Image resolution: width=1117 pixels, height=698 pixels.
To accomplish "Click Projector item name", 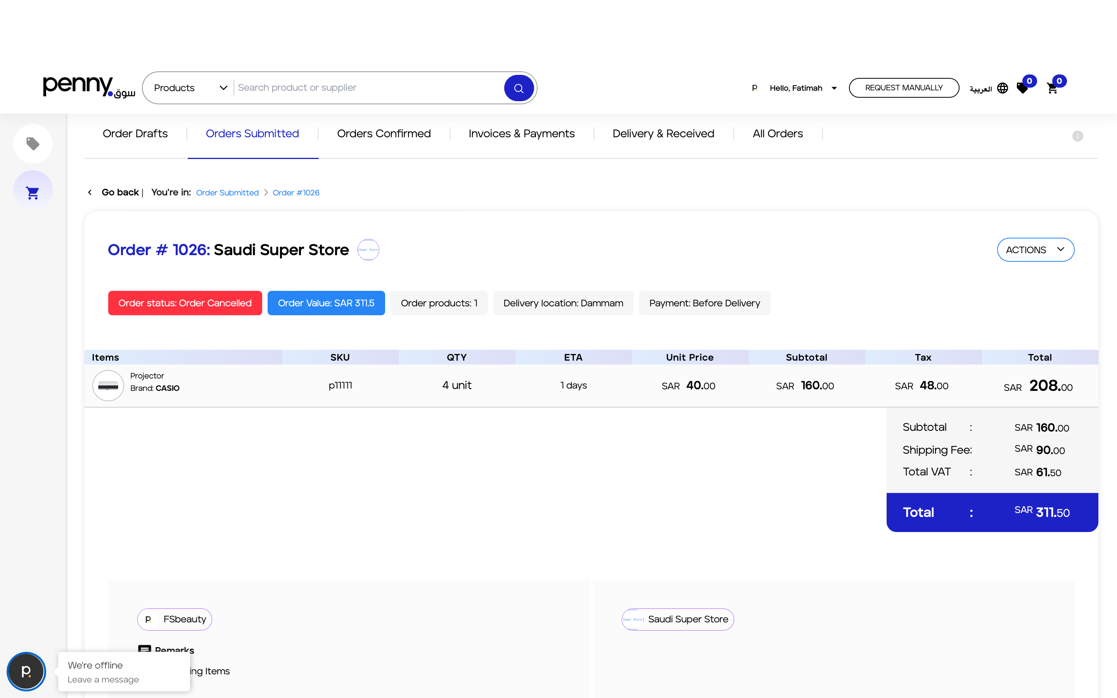I will point(147,376).
